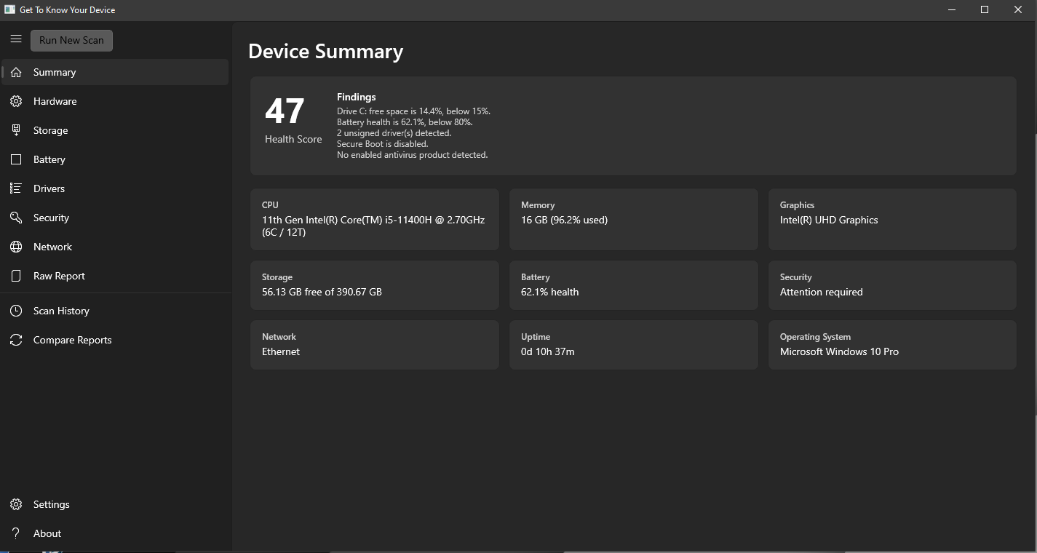Image resolution: width=1037 pixels, height=553 pixels.
Task: Select the Network globe icon
Action: point(16,247)
